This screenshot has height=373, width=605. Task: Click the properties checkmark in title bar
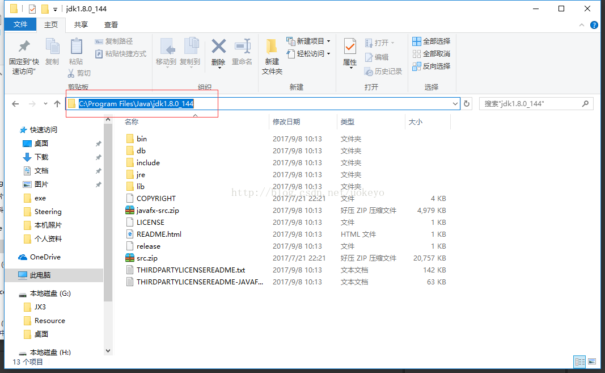[x=32, y=9]
